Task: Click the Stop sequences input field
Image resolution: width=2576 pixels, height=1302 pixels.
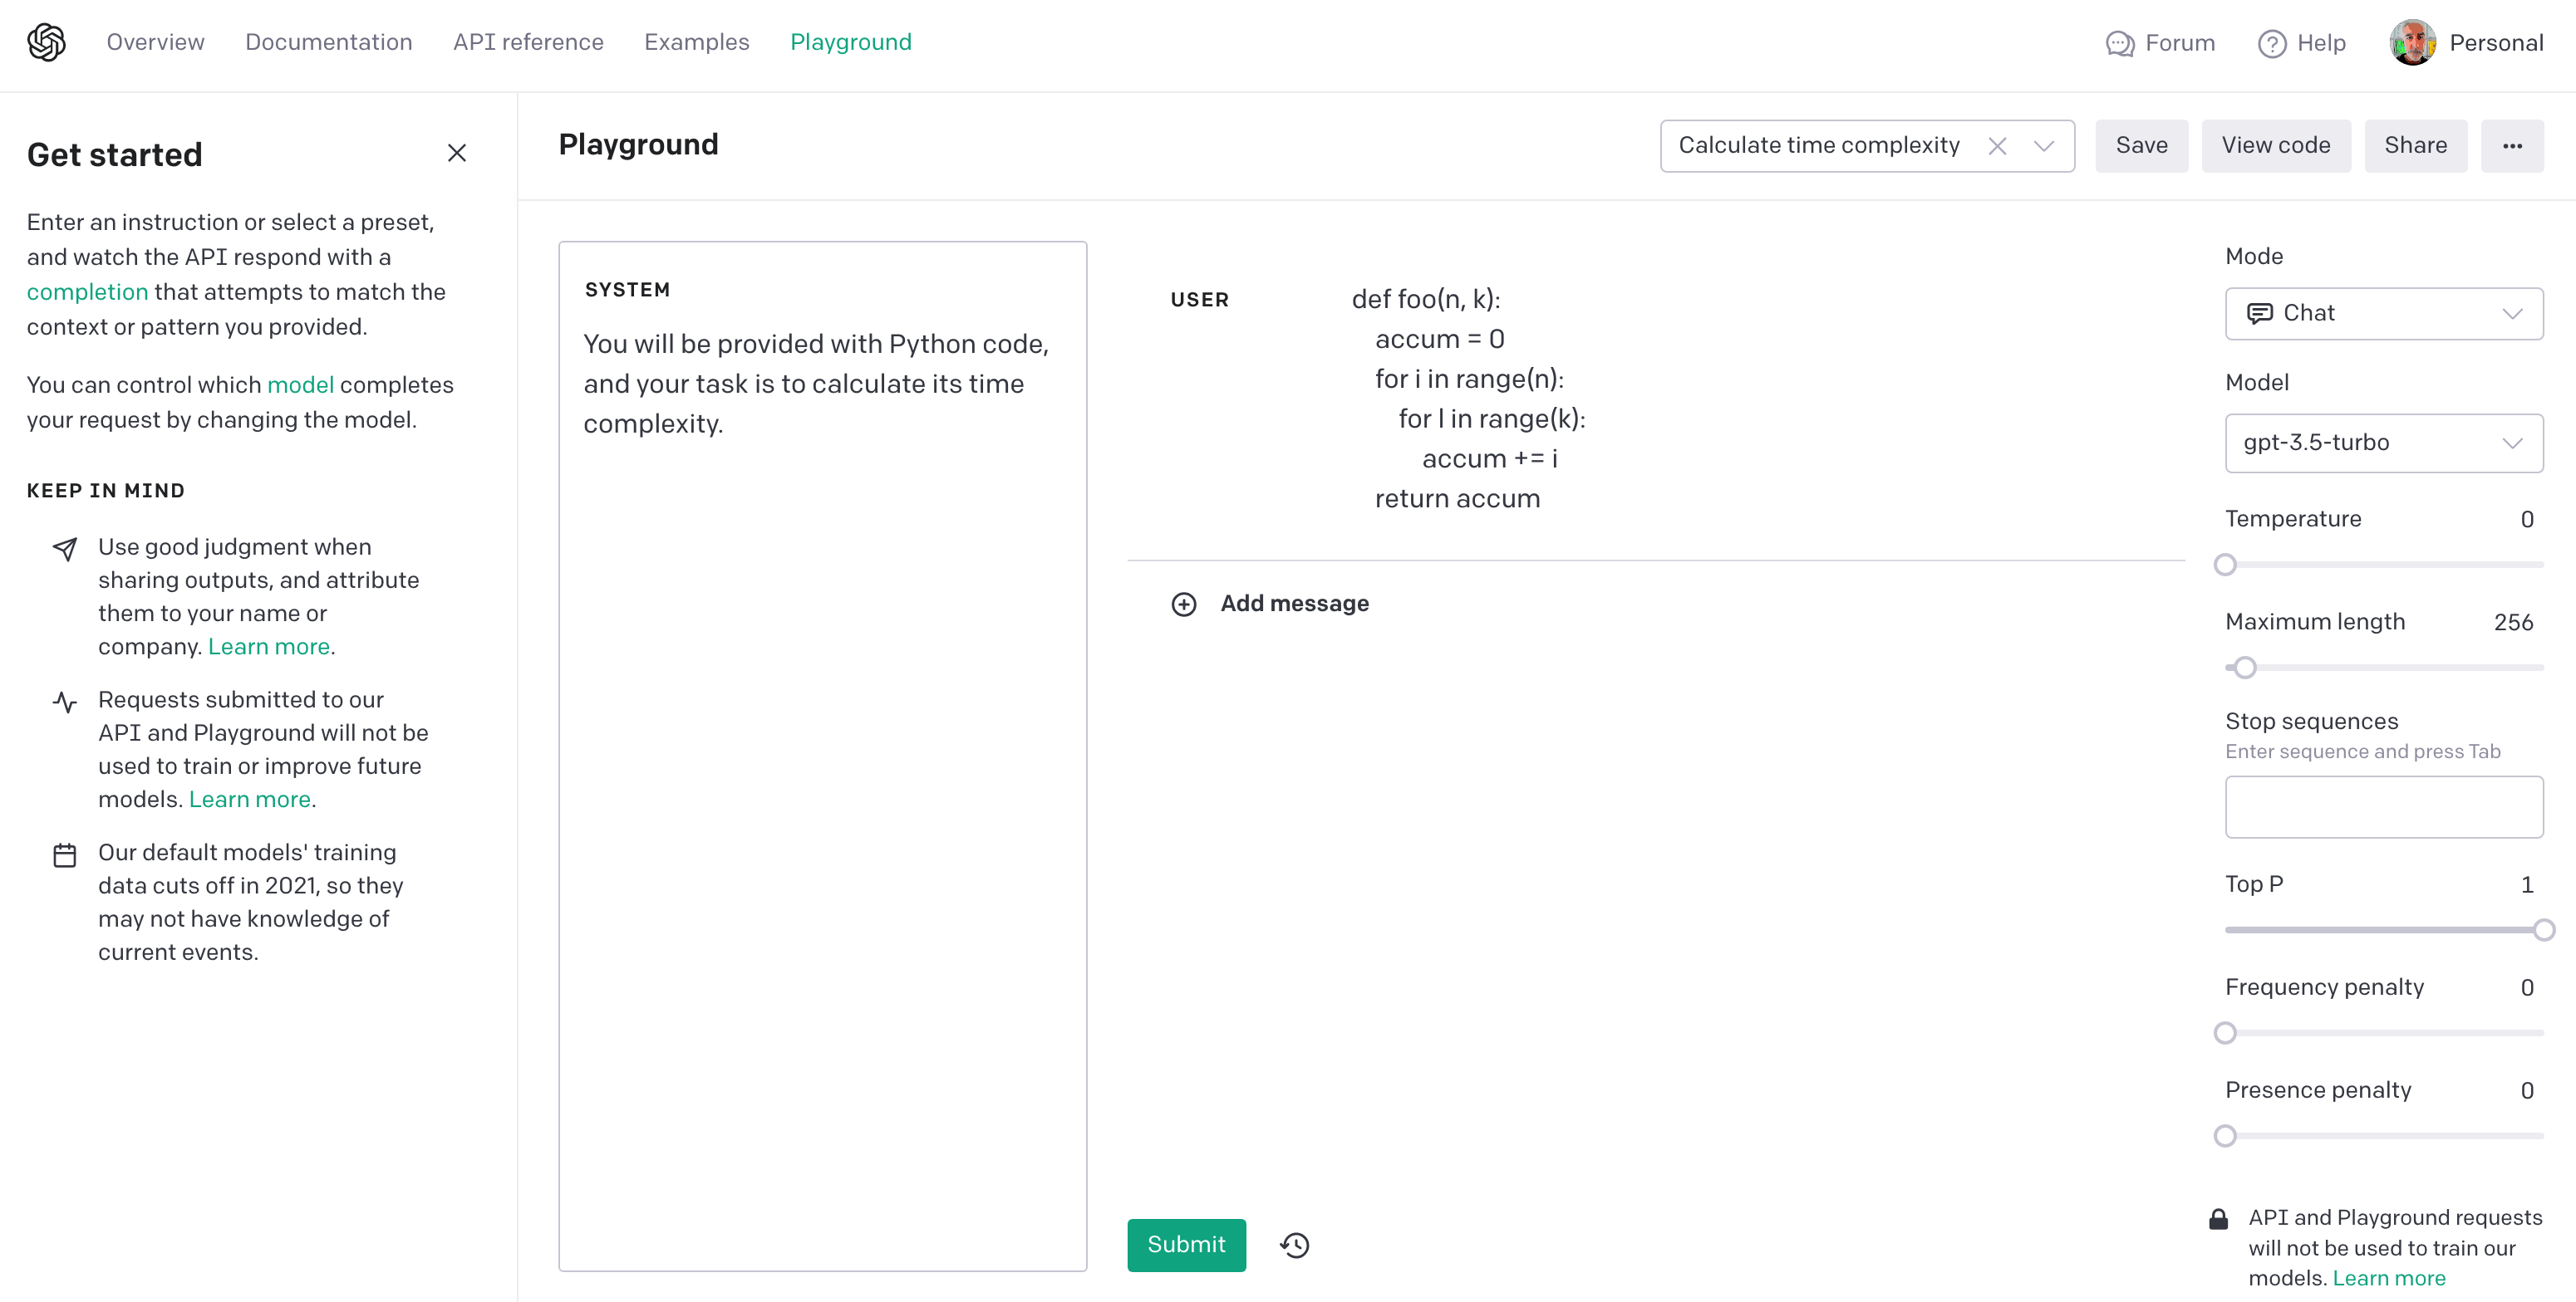Action: click(2383, 806)
